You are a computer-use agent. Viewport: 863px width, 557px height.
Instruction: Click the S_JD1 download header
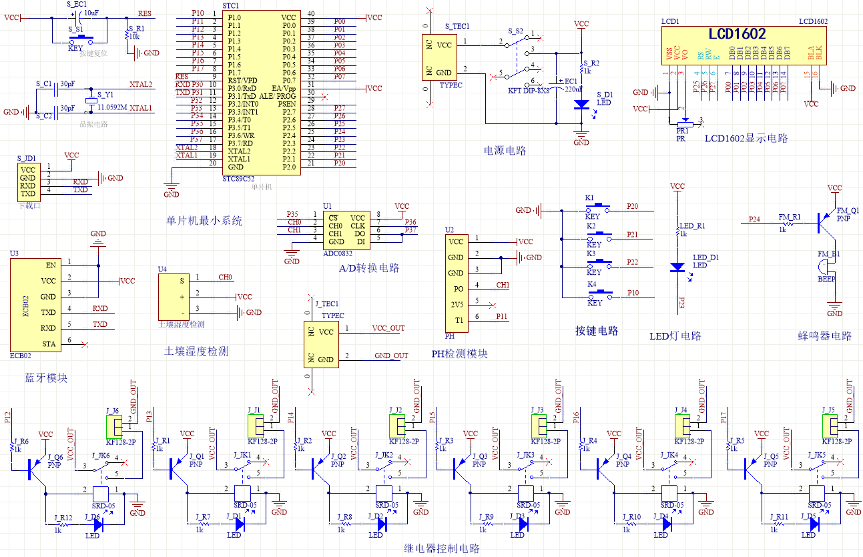point(28,182)
